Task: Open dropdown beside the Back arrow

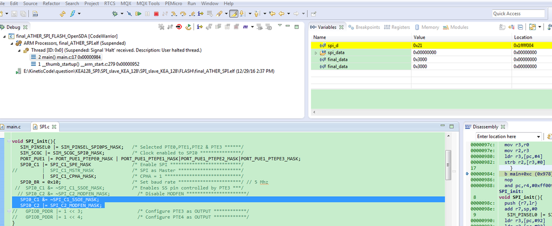Action: pos(289,14)
